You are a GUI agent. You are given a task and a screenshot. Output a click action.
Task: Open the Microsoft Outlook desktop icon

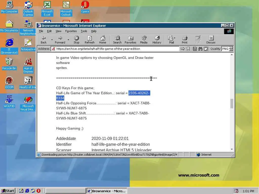pos(66,9)
